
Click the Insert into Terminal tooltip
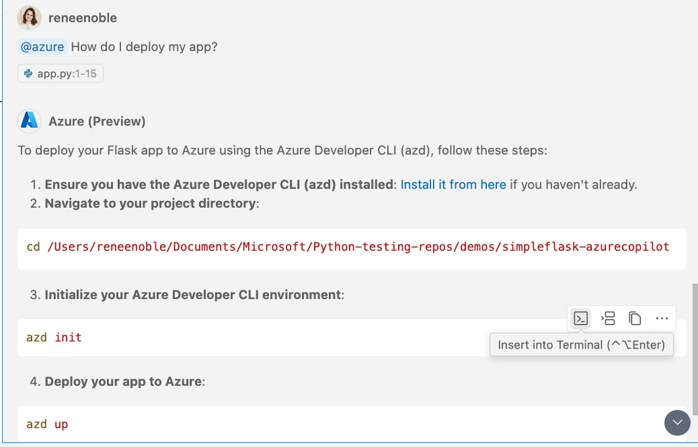(x=581, y=345)
